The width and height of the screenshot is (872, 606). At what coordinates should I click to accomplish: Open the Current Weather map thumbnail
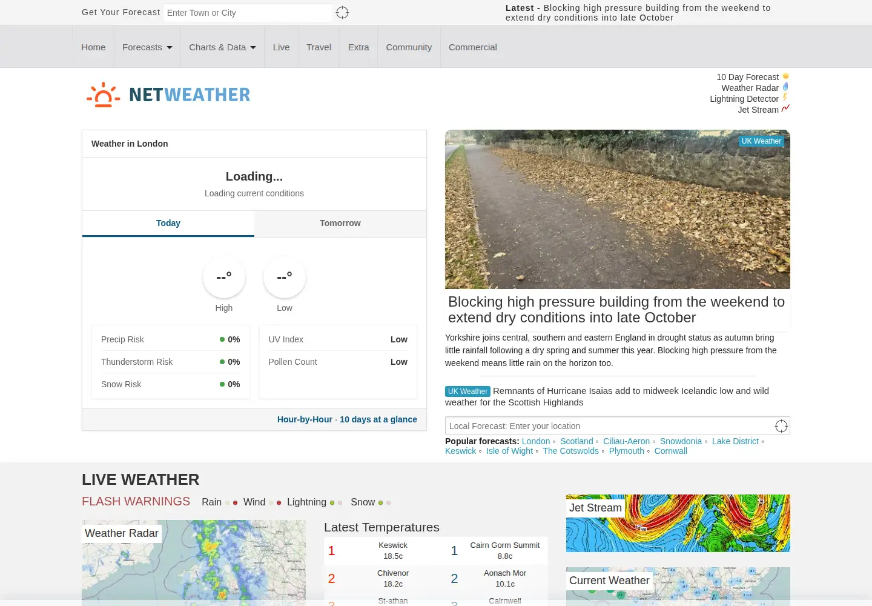[678, 586]
